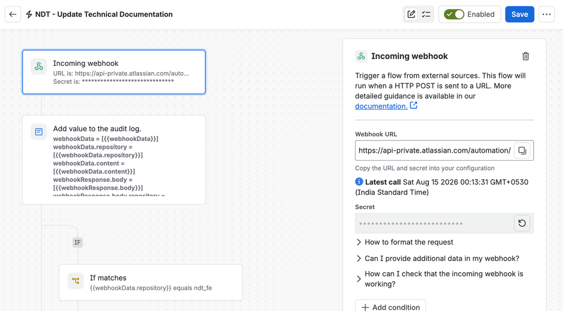Click the lightning bolt icon beside the flow title
This screenshot has height=311, width=563.
tap(29, 14)
